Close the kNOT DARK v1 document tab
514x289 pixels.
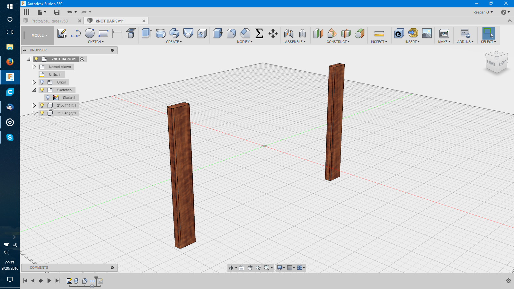tap(144, 21)
